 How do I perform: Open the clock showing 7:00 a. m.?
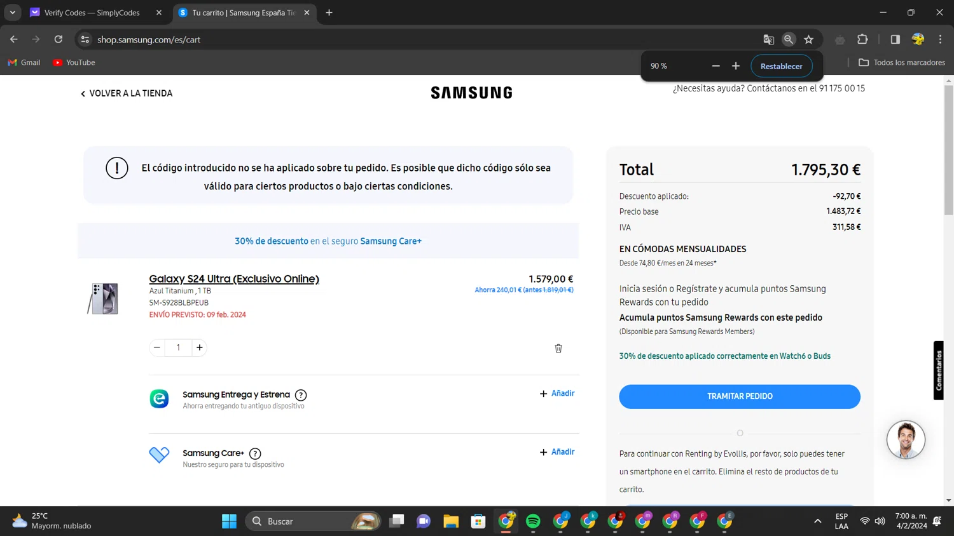[911, 521]
